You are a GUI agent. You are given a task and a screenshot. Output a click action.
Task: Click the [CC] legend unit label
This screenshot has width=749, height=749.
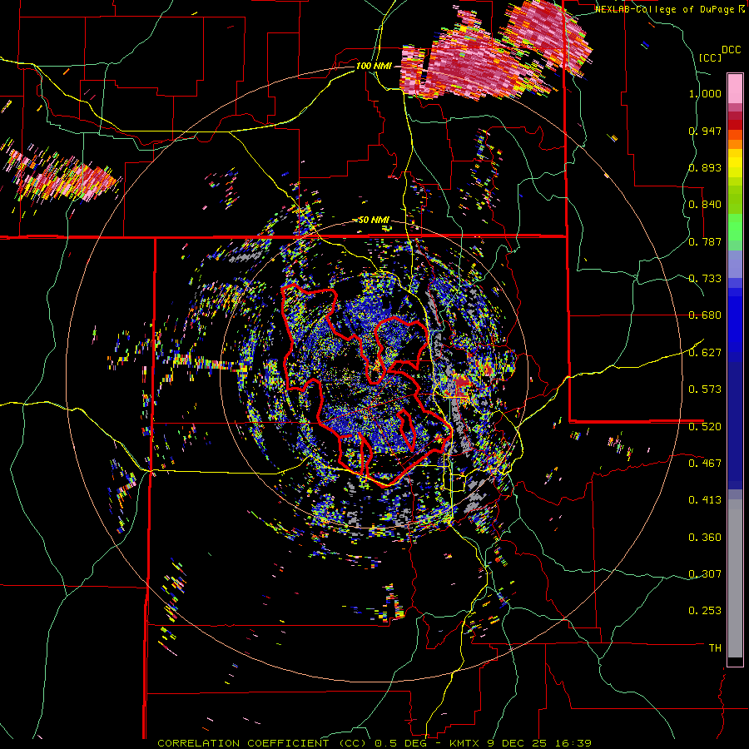tap(710, 57)
